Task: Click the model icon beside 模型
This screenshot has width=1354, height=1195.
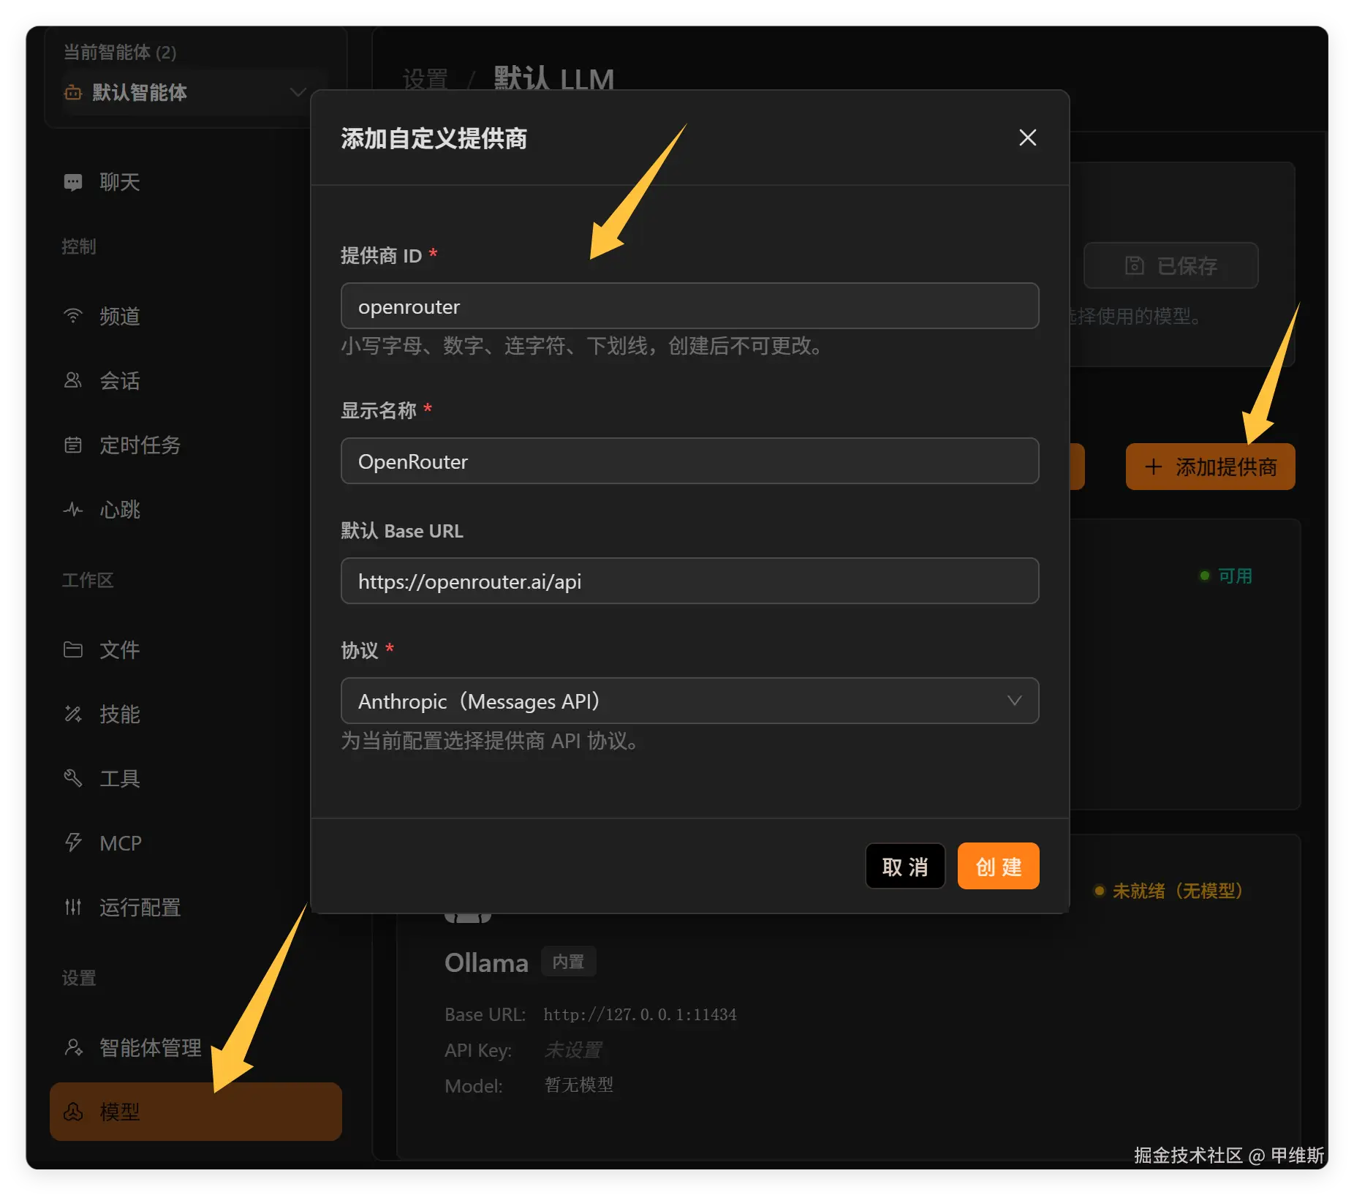Action: click(73, 1112)
